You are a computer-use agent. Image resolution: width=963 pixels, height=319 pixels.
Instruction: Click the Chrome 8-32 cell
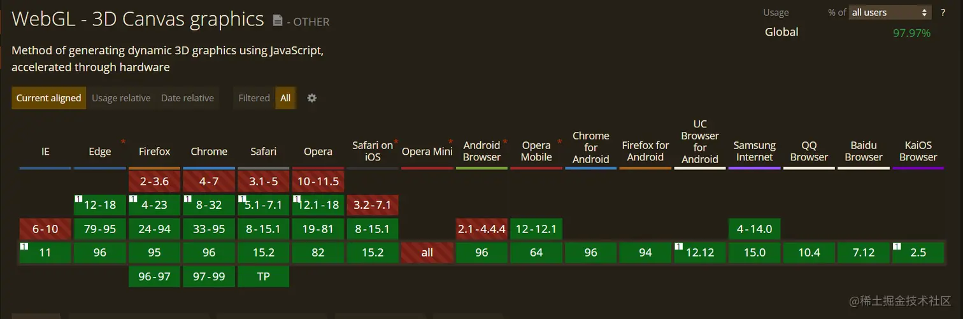[x=209, y=205]
